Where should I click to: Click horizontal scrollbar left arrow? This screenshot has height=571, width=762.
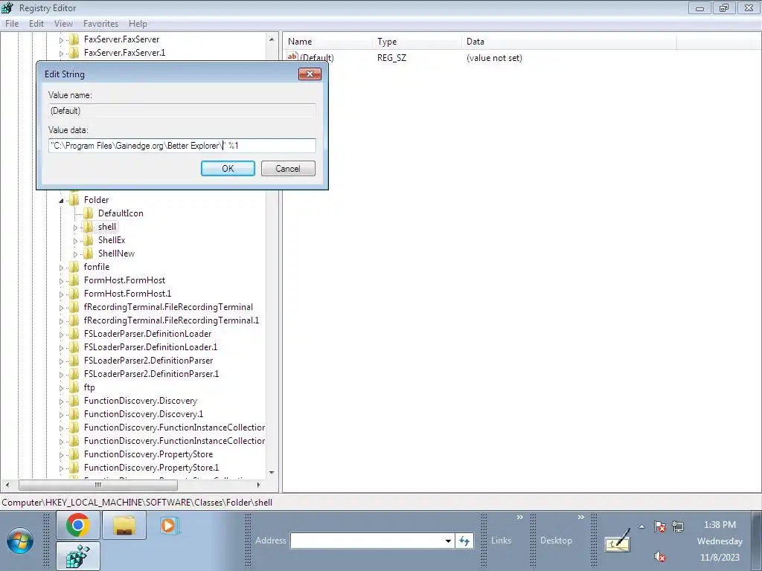(7, 485)
